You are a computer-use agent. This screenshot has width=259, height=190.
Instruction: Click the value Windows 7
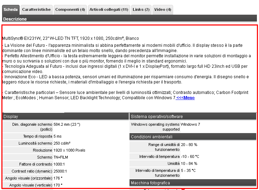[x=191, y=124]
